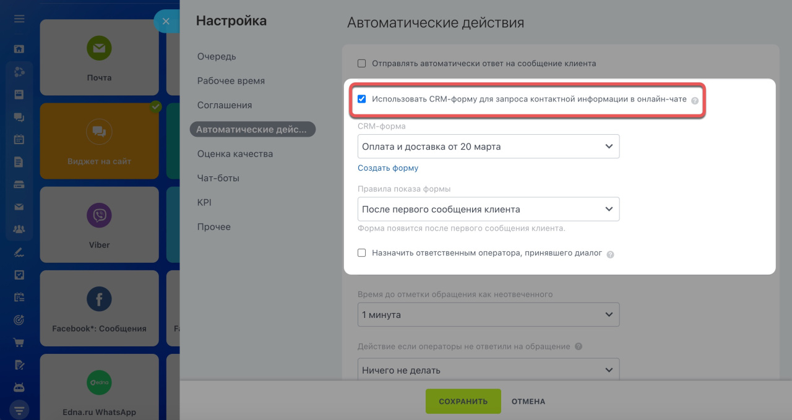792x420 pixels.
Task: Open the Ничего не делать dropdown
Action: [488, 371]
